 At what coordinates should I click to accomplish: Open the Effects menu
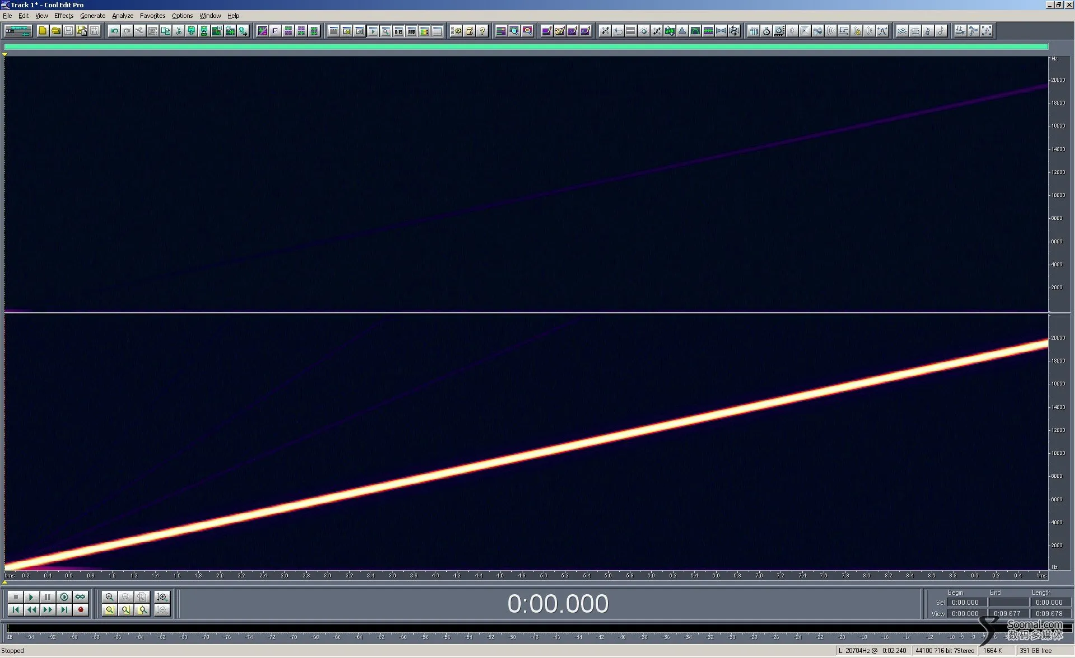(64, 16)
